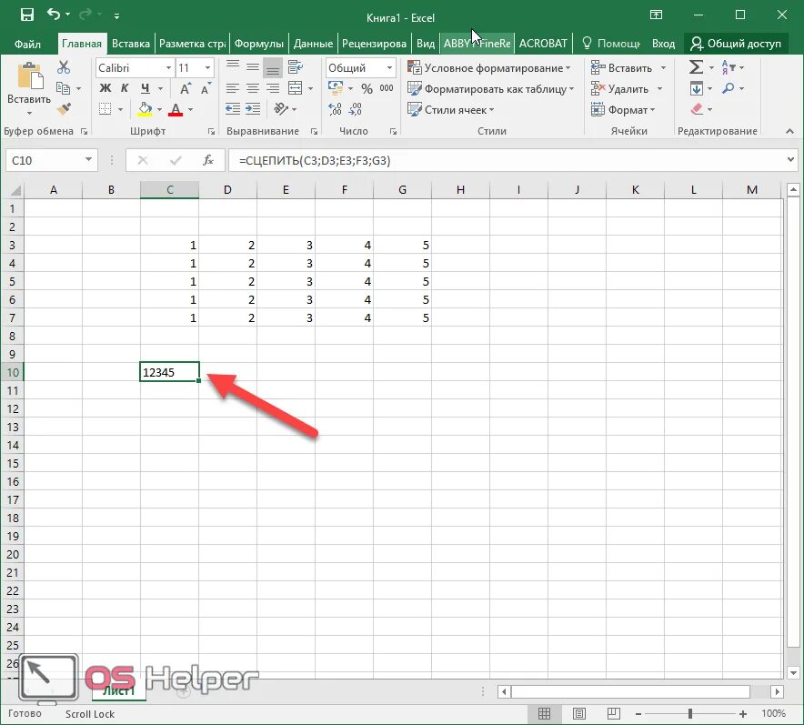This screenshot has width=804, height=725.
Task: Click the cell borders icon
Action: tap(106, 109)
